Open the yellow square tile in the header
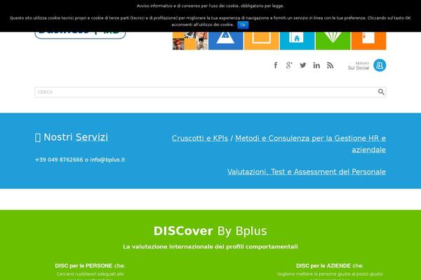421x280 pixels. point(262,41)
